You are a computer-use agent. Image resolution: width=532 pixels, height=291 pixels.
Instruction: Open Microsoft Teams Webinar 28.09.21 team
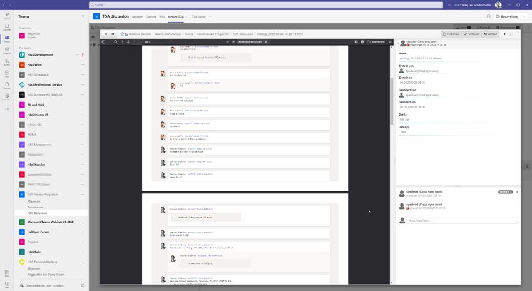51,222
